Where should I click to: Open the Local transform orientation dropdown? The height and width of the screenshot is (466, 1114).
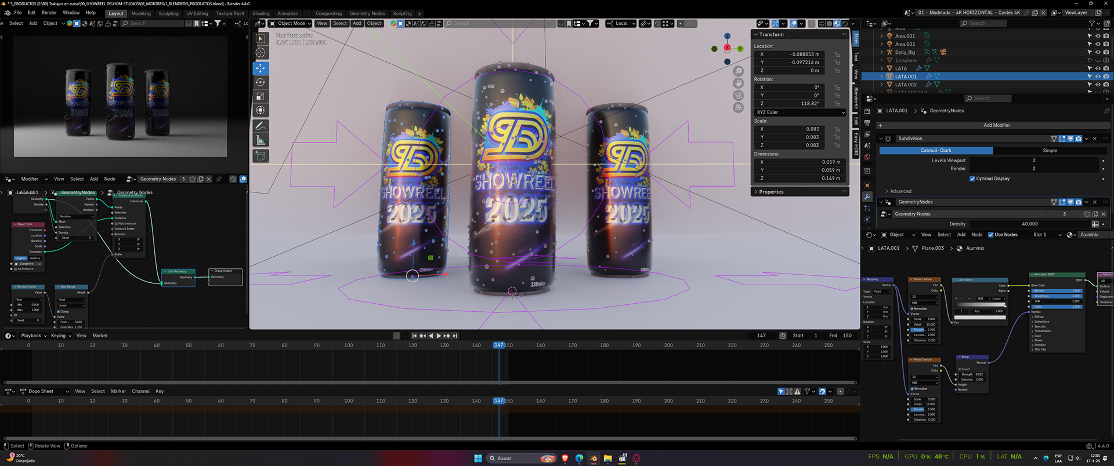(621, 24)
